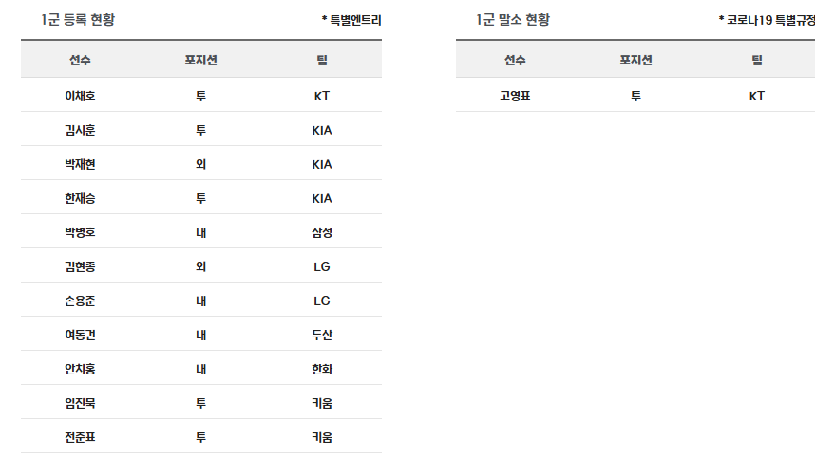This screenshot has width=815, height=474.
Task: Click the 코로나19 특별규정 note
Action: tap(767, 20)
